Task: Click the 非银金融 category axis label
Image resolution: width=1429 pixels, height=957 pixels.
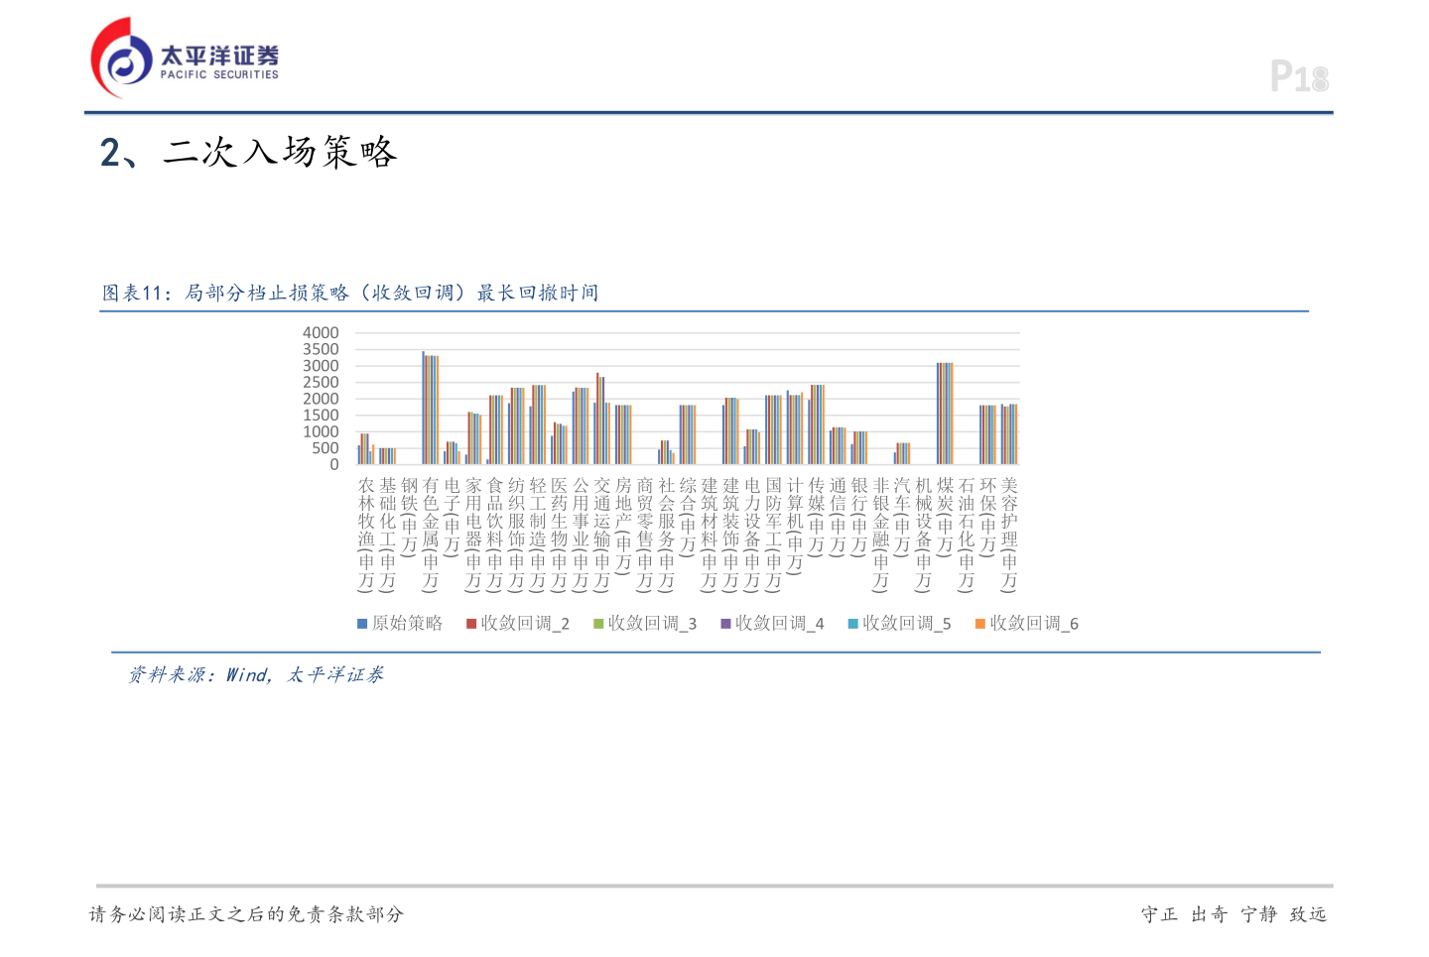Action: tap(881, 534)
